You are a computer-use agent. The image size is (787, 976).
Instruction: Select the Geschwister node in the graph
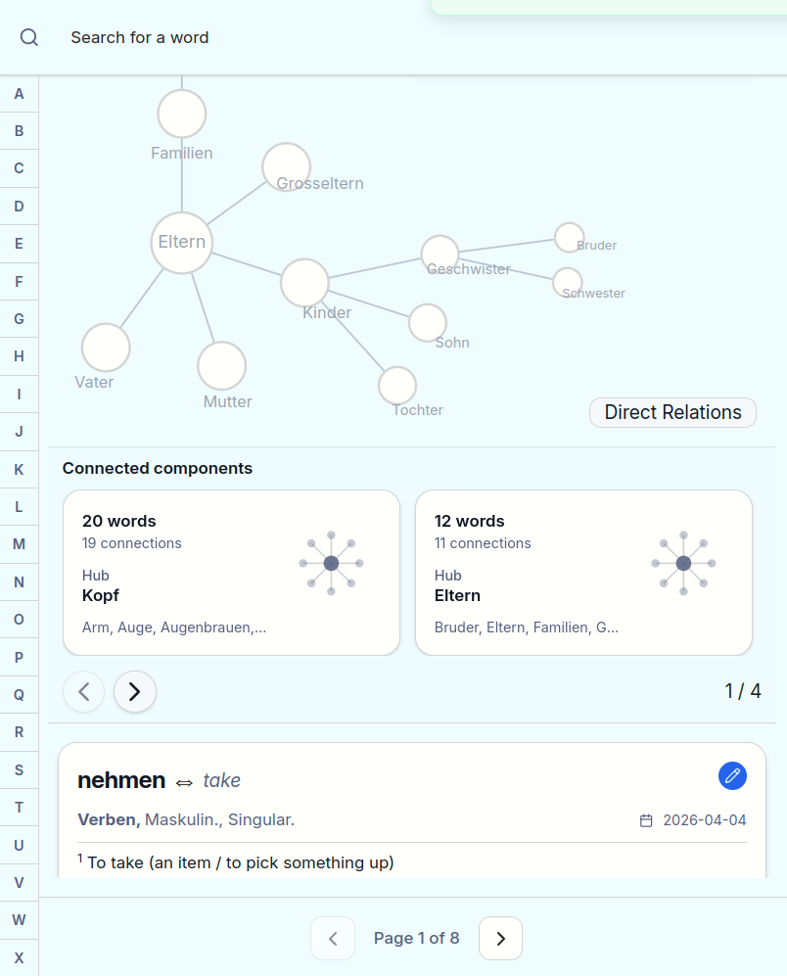(440, 255)
